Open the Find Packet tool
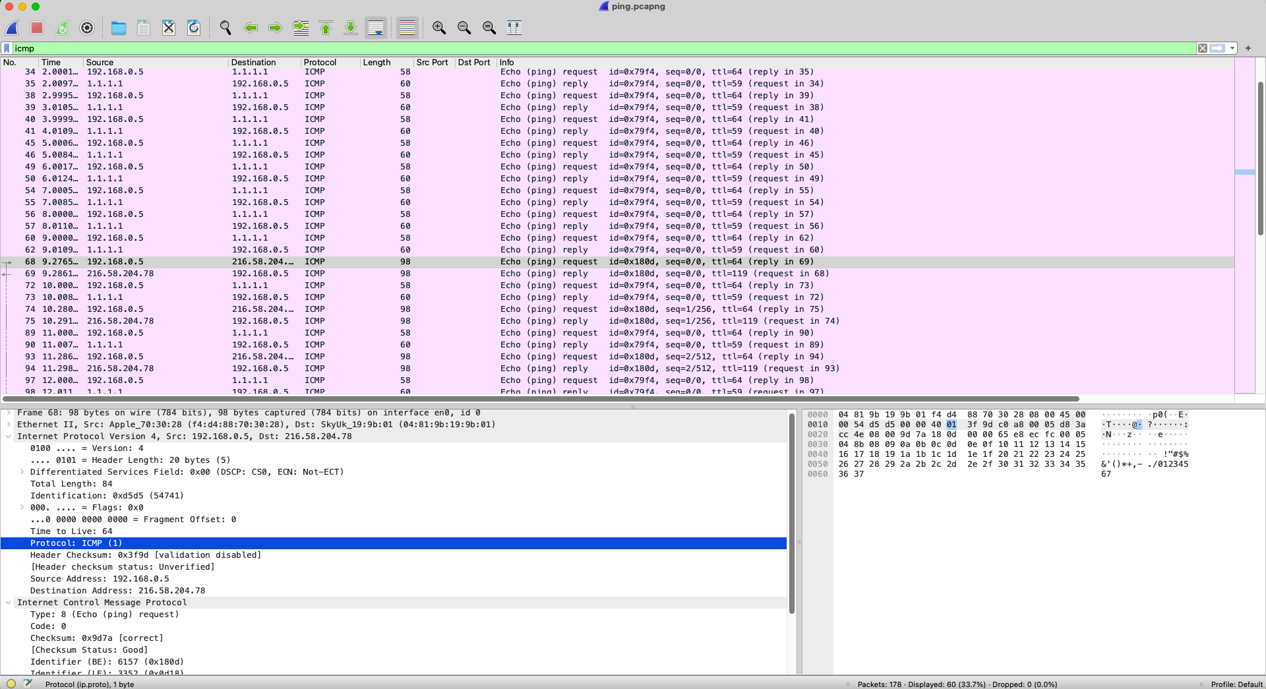 click(x=225, y=28)
